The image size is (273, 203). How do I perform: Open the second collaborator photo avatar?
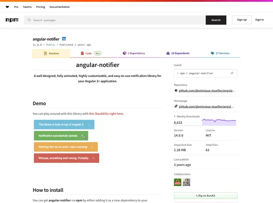[x=186, y=182]
